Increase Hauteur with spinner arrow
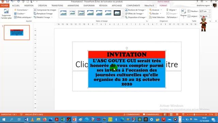This screenshot has width=218, height=123. [209, 11]
